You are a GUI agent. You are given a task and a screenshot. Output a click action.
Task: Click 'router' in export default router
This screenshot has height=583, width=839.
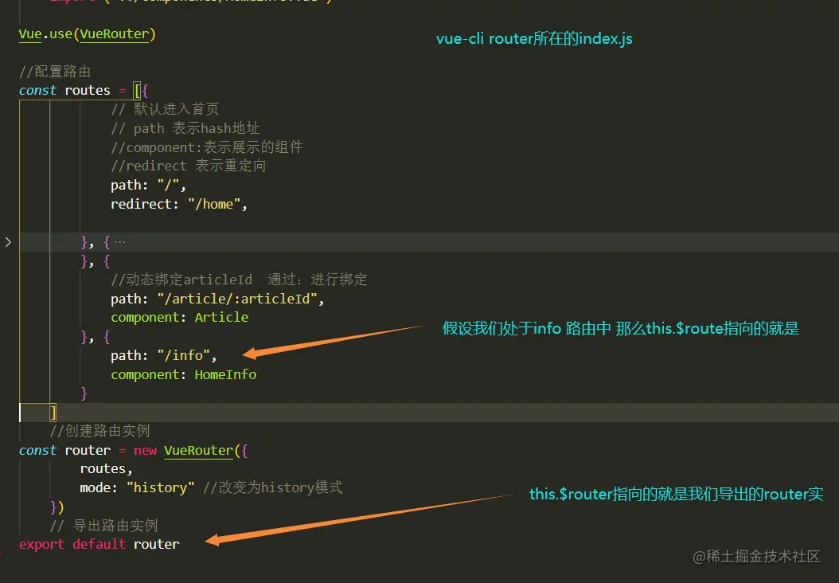coord(156,544)
